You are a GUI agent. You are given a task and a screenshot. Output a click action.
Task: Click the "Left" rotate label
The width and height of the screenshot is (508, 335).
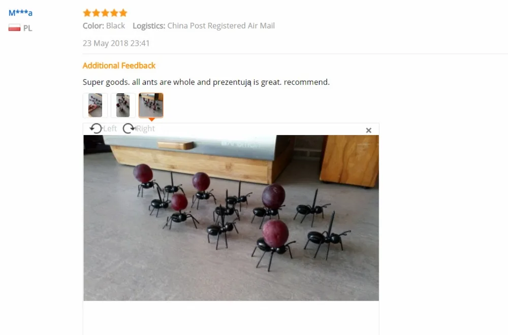[x=110, y=128]
